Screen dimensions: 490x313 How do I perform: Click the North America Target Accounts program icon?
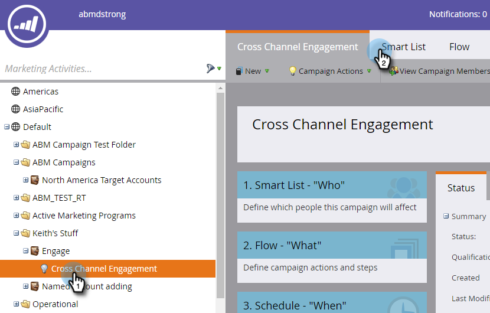click(35, 180)
